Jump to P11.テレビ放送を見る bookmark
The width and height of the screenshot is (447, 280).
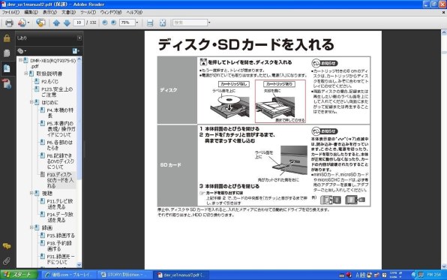(x=60, y=203)
